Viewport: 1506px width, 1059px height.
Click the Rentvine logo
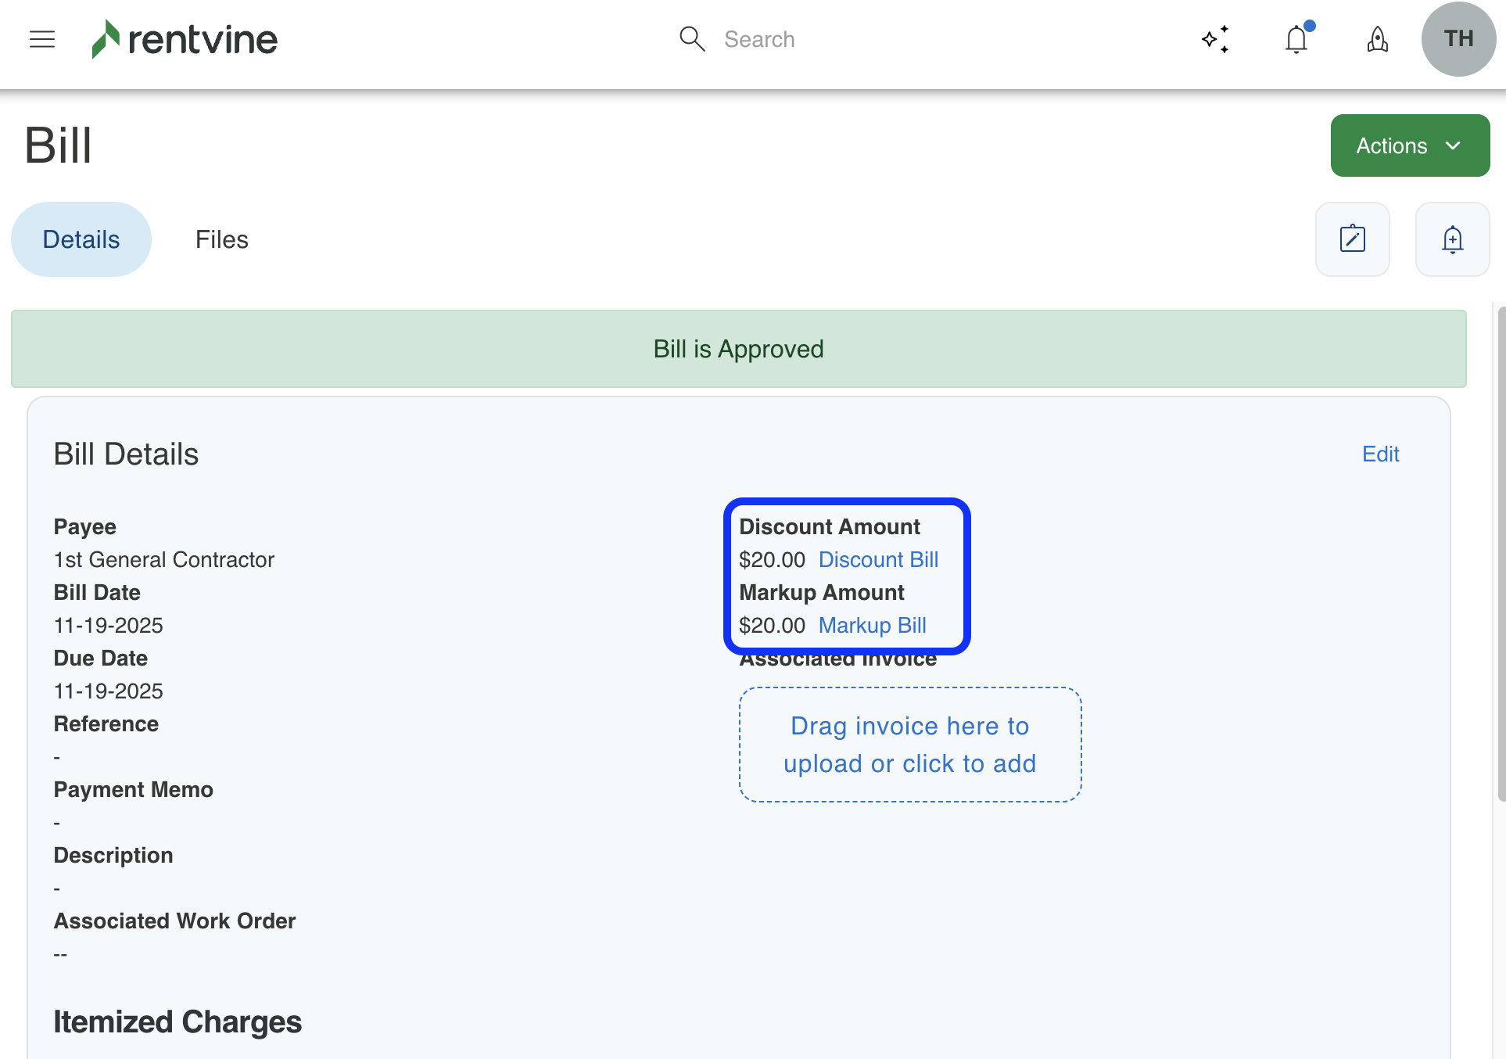[x=185, y=39]
